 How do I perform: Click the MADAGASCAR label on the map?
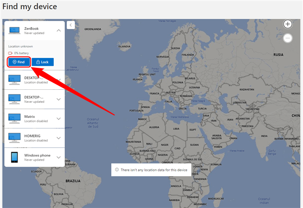coord(216,199)
